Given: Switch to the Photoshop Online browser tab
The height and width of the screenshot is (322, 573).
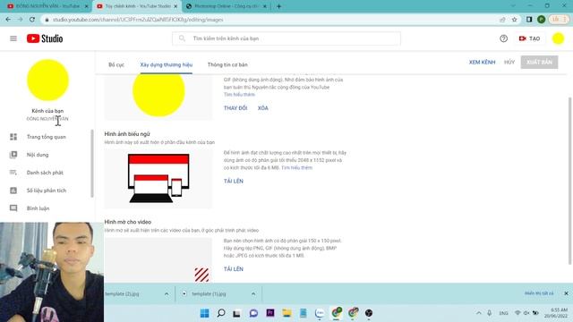Looking at the screenshot, I should click(226, 6).
